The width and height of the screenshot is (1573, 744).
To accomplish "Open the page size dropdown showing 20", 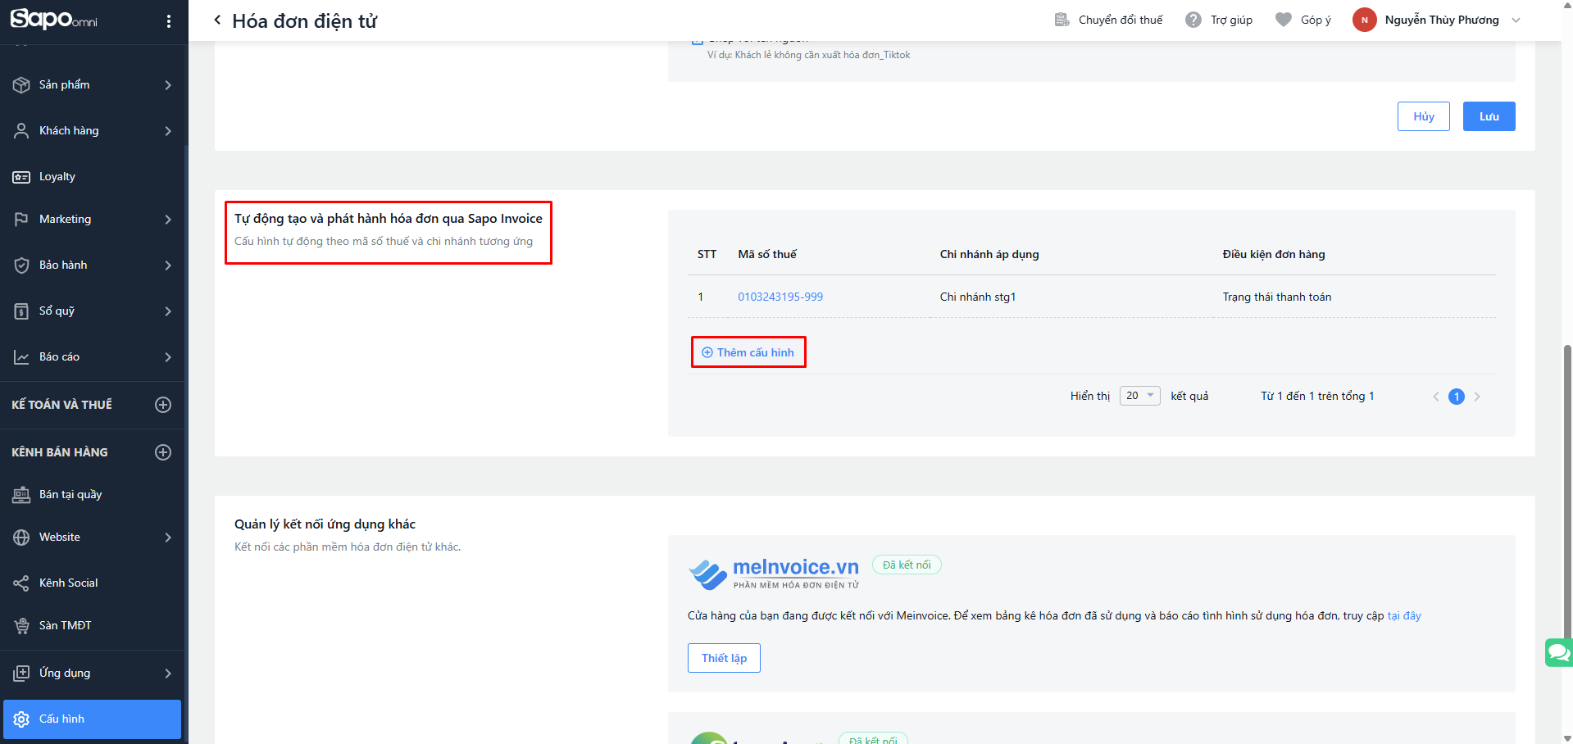I will [x=1139, y=396].
